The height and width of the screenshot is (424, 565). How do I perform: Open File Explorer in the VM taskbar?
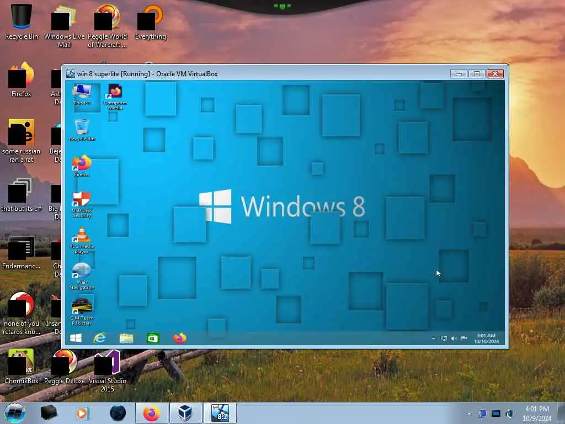[126, 338]
